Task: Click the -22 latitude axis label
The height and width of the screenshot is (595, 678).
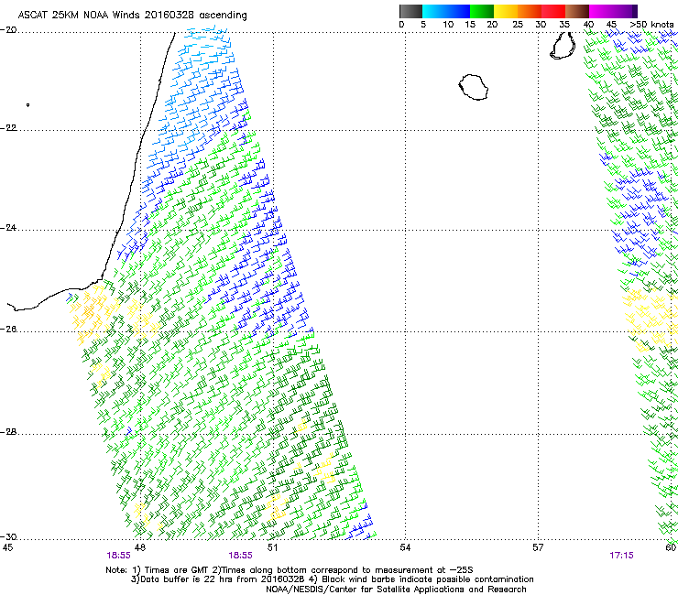Action: pos(8,128)
